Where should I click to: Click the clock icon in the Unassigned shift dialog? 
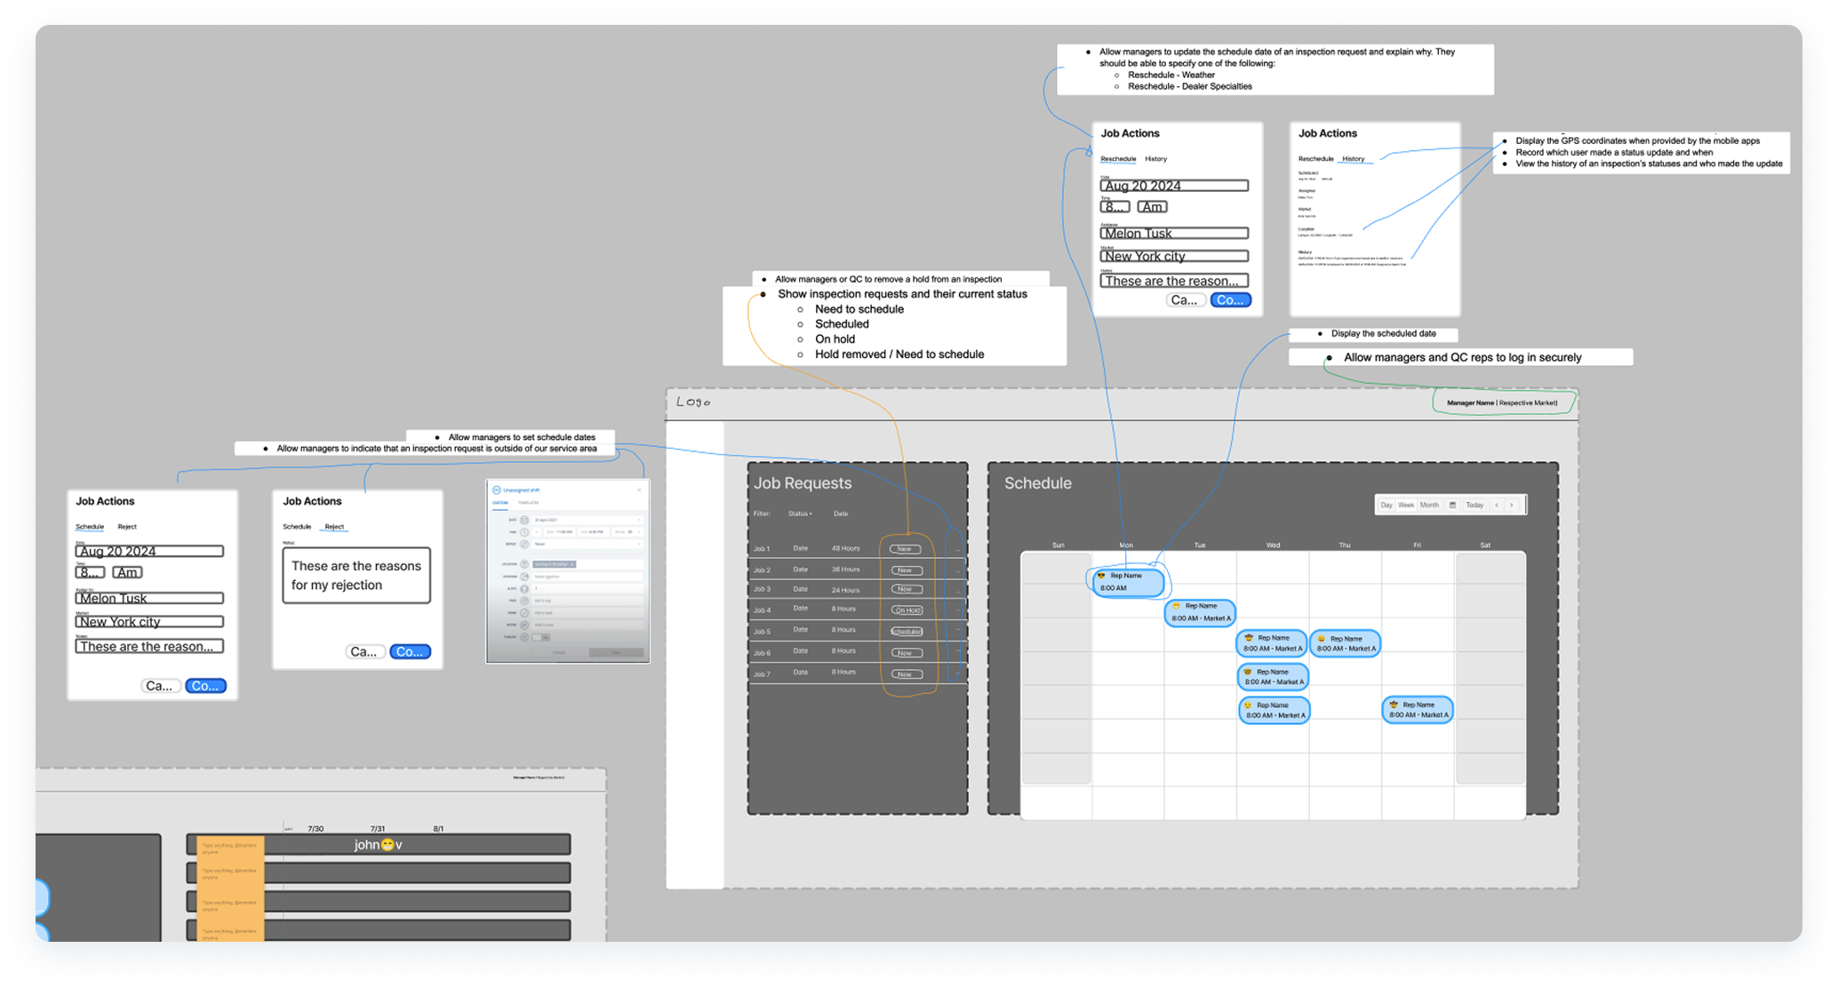pyautogui.click(x=523, y=531)
